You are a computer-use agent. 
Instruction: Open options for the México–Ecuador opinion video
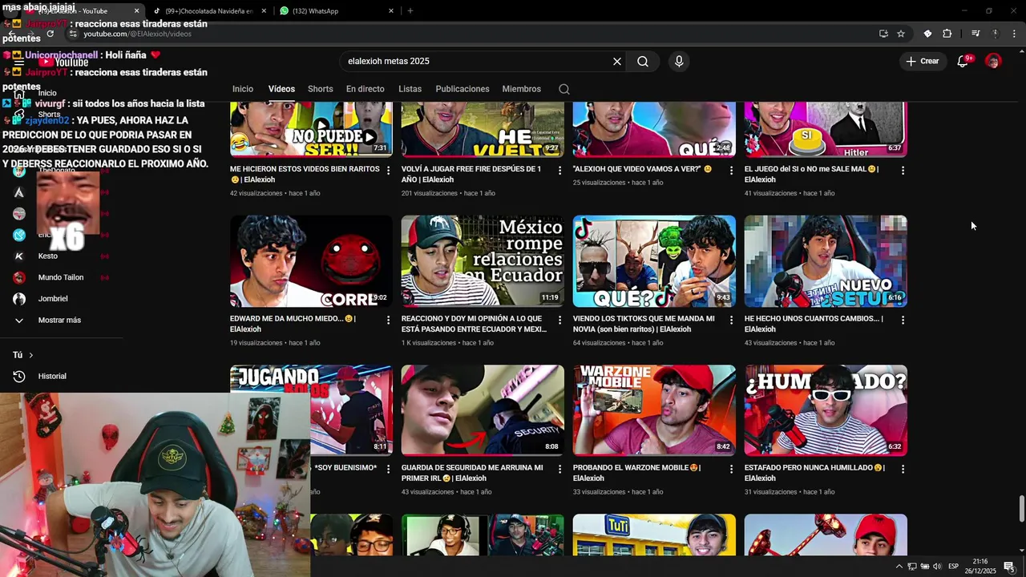560,320
